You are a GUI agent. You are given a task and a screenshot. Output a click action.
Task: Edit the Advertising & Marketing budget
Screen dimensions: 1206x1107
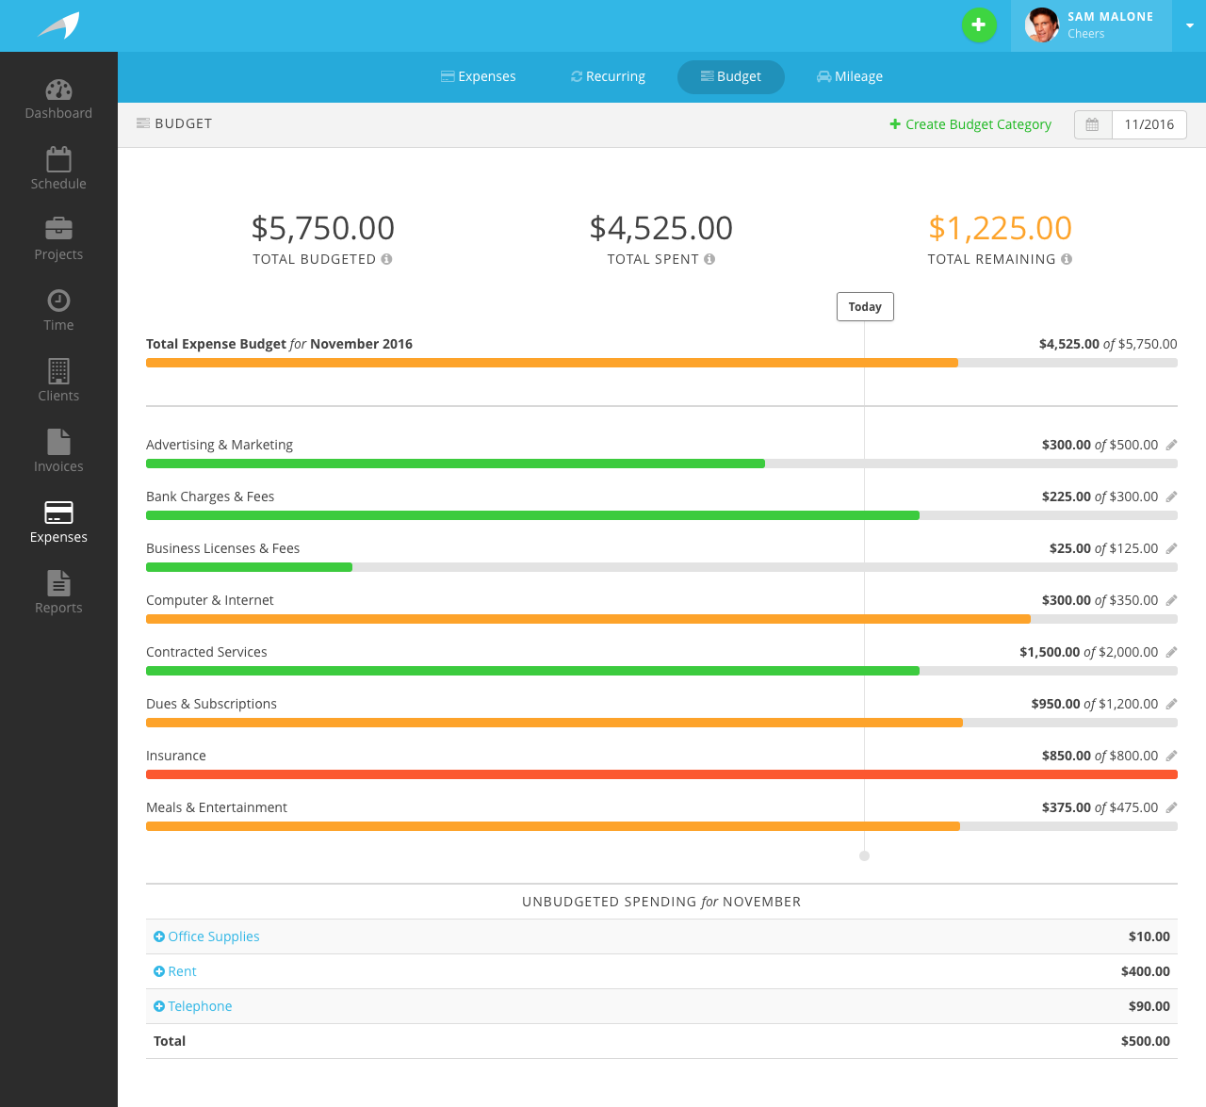pyautogui.click(x=1171, y=445)
